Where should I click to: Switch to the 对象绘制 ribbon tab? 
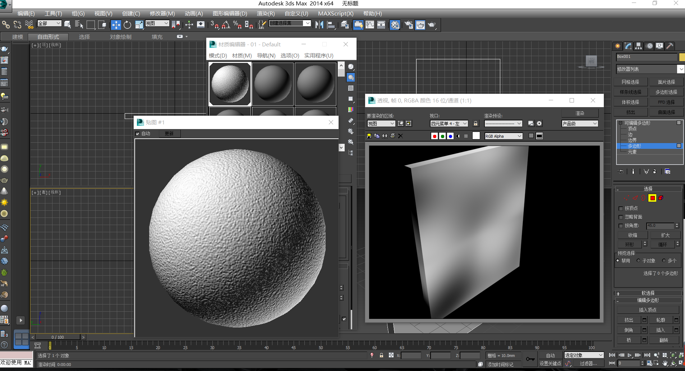[x=120, y=37]
